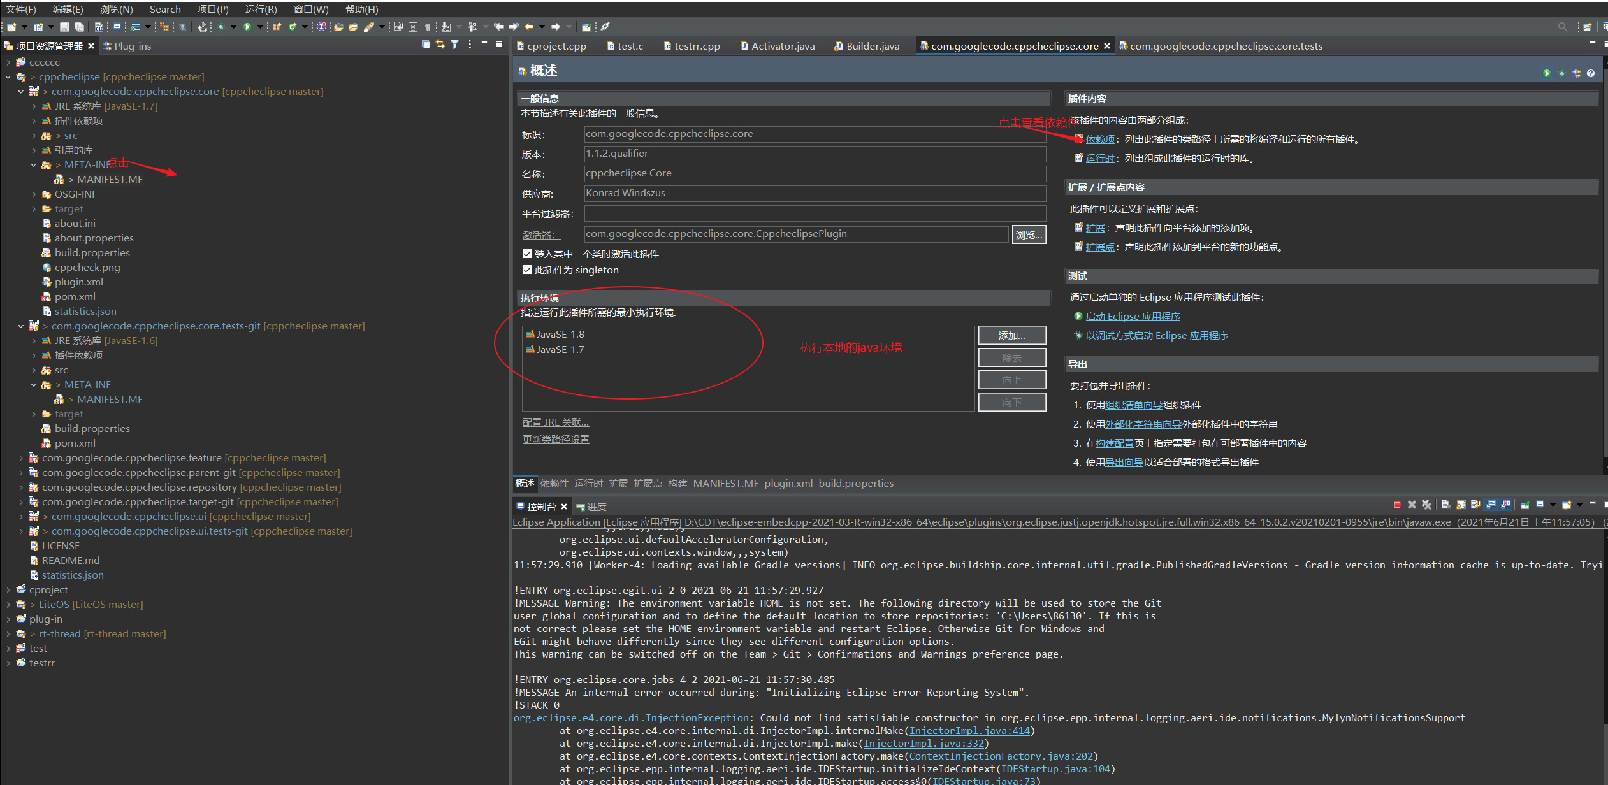Click the Debug bug icon in toolbar
1608x785 pixels.
point(221,27)
